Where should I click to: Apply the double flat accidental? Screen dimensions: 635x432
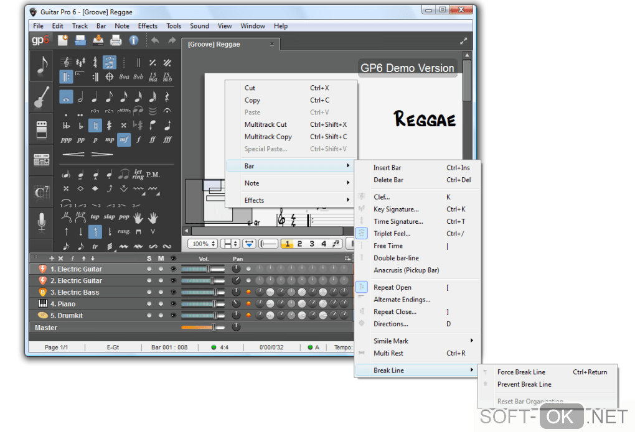pos(66,126)
